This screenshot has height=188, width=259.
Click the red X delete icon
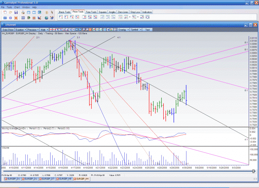click(16, 18)
